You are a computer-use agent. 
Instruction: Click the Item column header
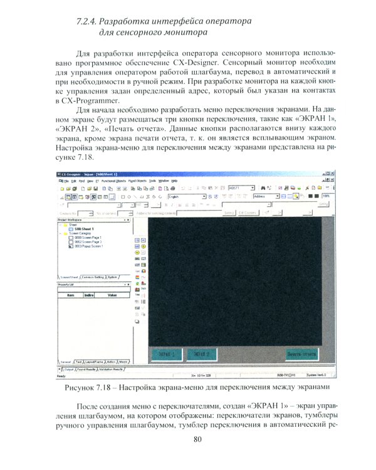point(70,295)
